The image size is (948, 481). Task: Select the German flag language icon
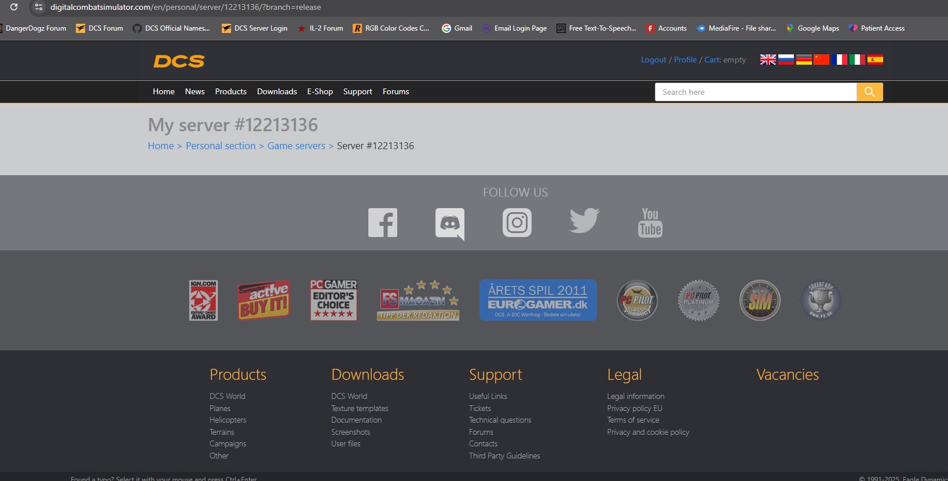coord(804,60)
